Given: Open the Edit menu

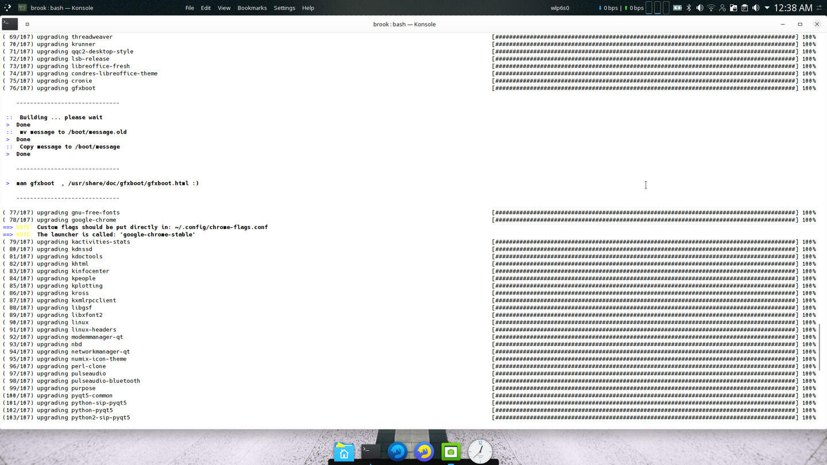Looking at the screenshot, I should pos(206,8).
